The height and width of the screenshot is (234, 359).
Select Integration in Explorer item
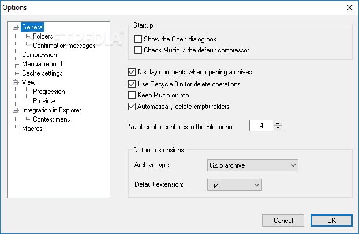point(51,110)
